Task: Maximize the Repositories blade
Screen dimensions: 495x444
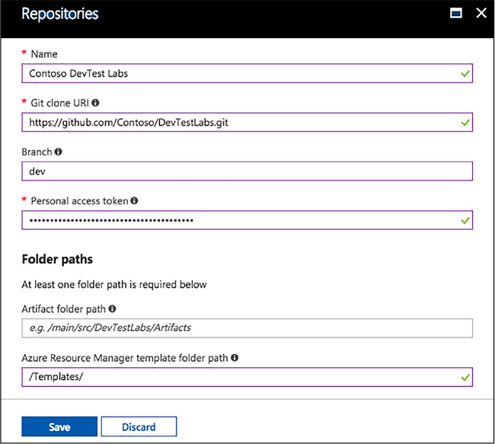Action: coord(456,13)
